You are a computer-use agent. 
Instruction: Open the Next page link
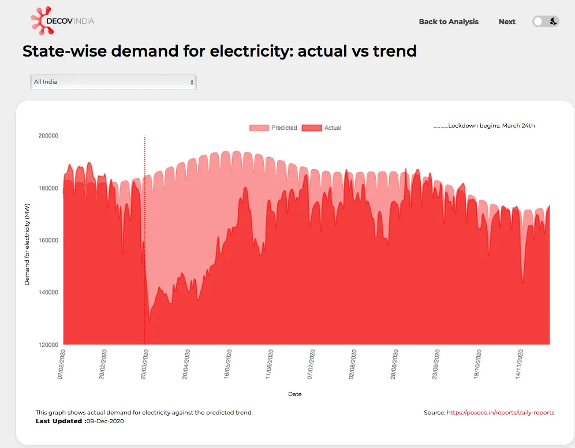pyautogui.click(x=507, y=21)
